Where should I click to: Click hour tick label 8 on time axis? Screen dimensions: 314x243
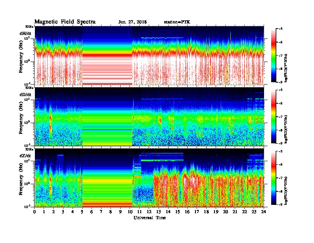click(x=111, y=212)
